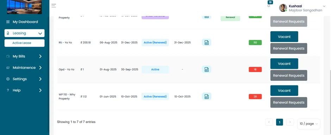Open lease document icon for Rti - Yo Yo

click(x=206, y=42)
